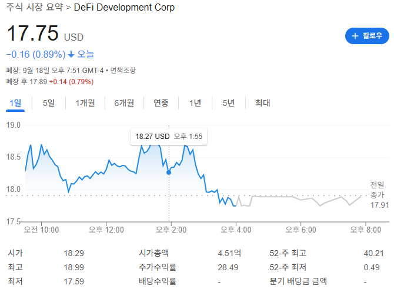Screen dimensions: 394x292
Task: Click the 주가수익률 value 28.49
Action: click(x=228, y=267)
